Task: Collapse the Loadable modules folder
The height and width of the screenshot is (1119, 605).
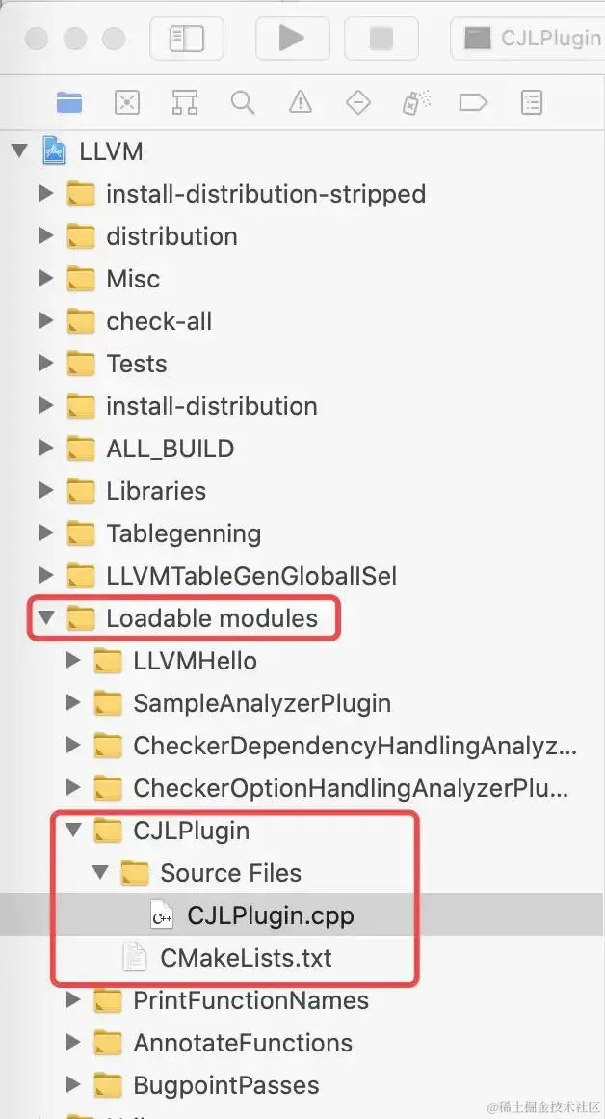Action: (x=46, y=618)
